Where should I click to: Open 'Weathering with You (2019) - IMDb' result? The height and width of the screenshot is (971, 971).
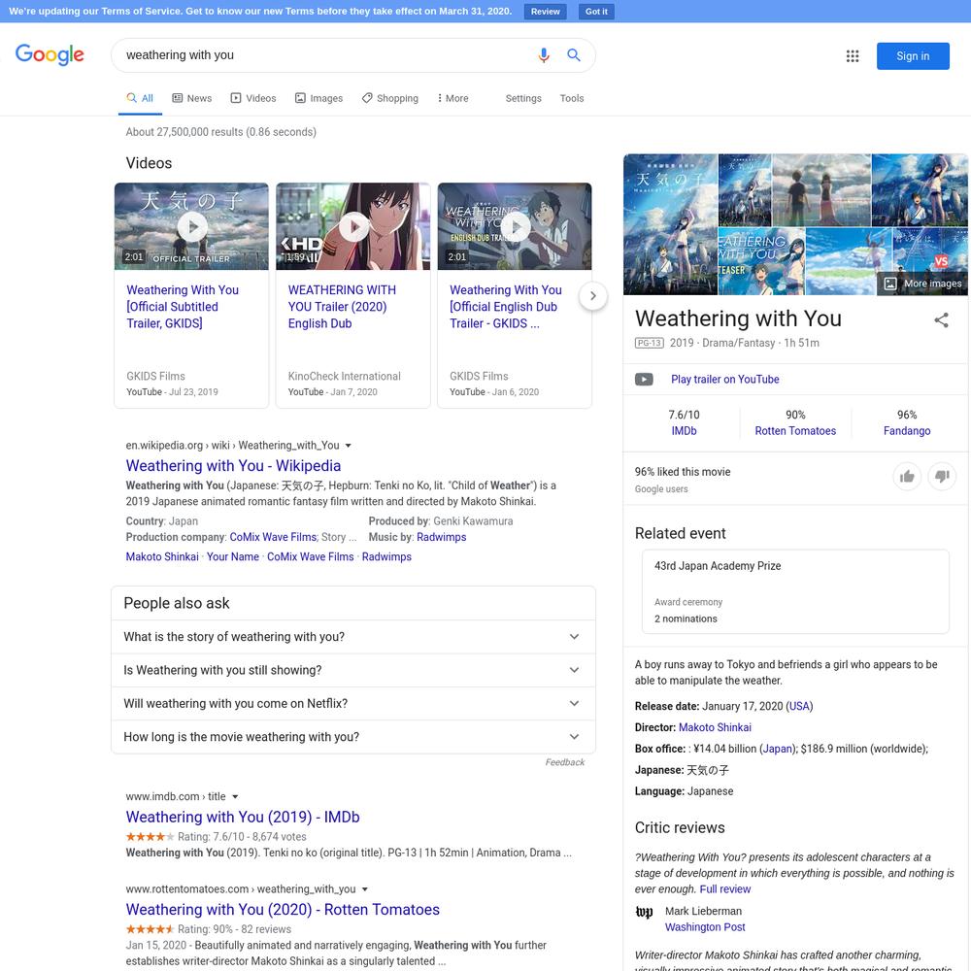243,818
